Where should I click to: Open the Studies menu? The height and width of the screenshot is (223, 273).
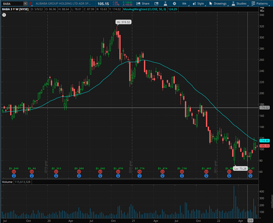tap(239, 4)
